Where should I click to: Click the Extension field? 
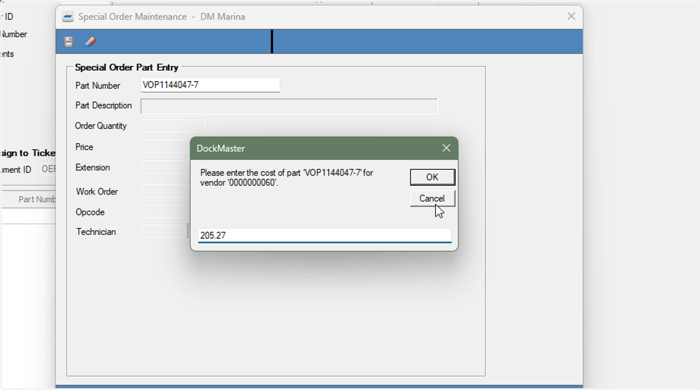pyautogui.click(x=166, y=168)
